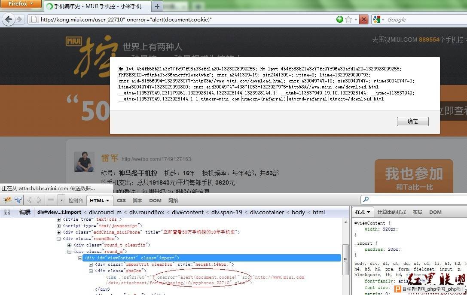Image resolution: width=467 pixels, height=295 pixels.
Task: Switch to the 布局 layout side tab
Action: [417, 212]
